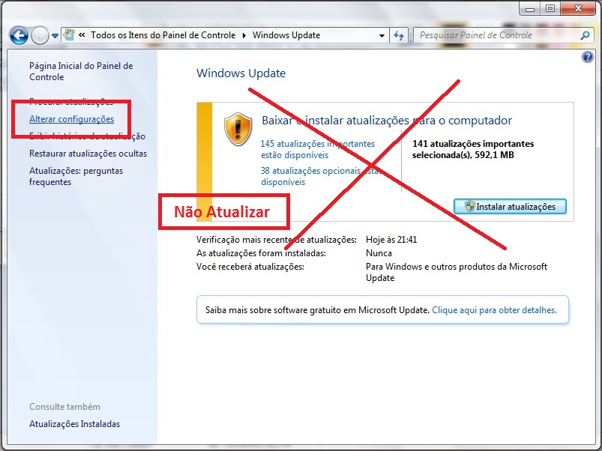Screen dimensions: 602x451
Task: Click the Forward navigation arrow
Action: [x=40, y=36]
